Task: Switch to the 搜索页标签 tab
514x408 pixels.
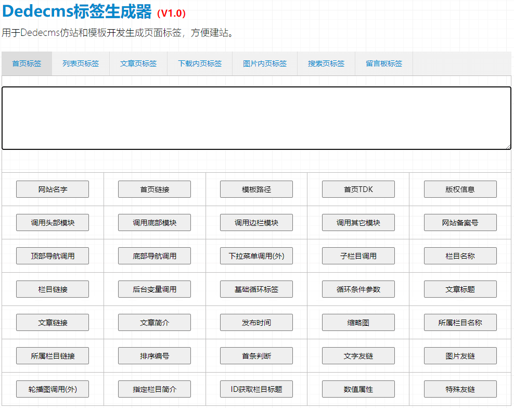Action: pos(326,63)
